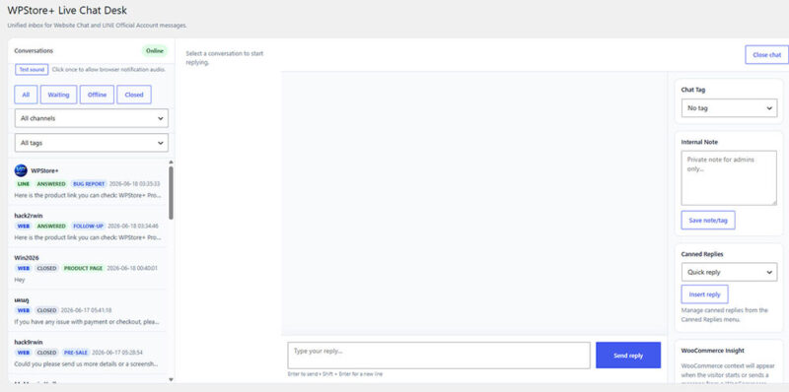Image resolution: width=789 pixels, height=392 pixels.
Task: Click the 'Could you please send us more details' preview
Action: pos(86,363)
